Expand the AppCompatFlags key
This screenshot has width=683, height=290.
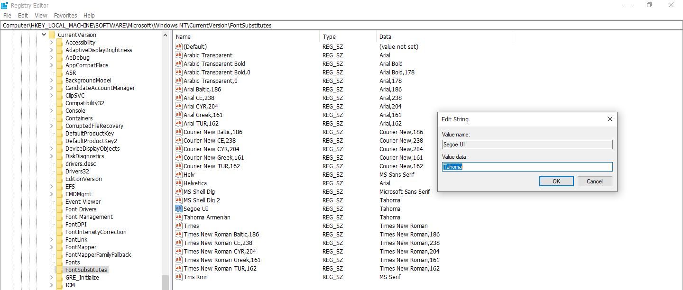[x=52, y=65]
